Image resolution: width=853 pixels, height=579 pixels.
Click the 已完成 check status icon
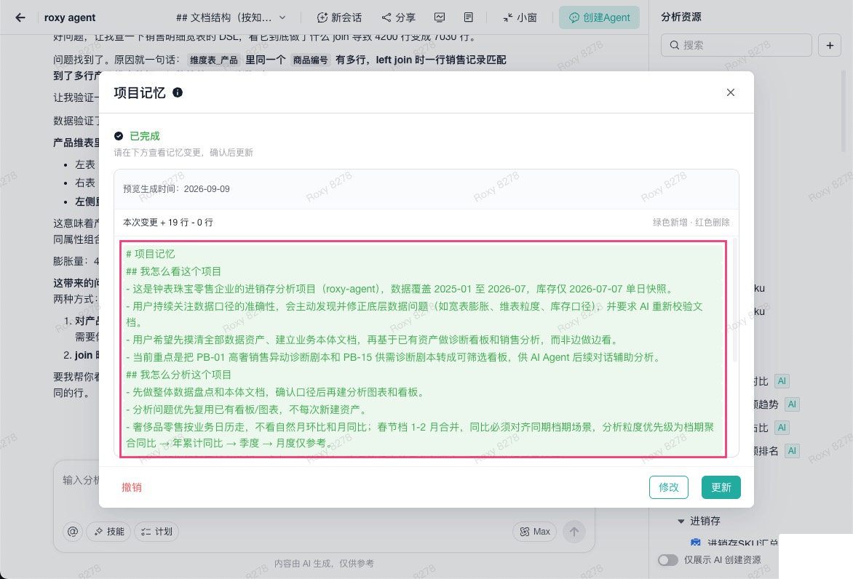[x=119, y=136]
